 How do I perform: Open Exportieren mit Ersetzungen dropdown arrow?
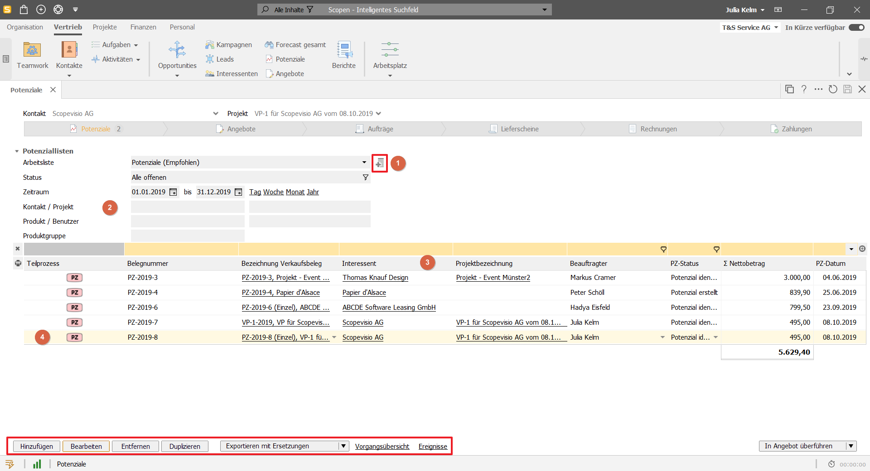pyautogui.click(x=344, y=446)
